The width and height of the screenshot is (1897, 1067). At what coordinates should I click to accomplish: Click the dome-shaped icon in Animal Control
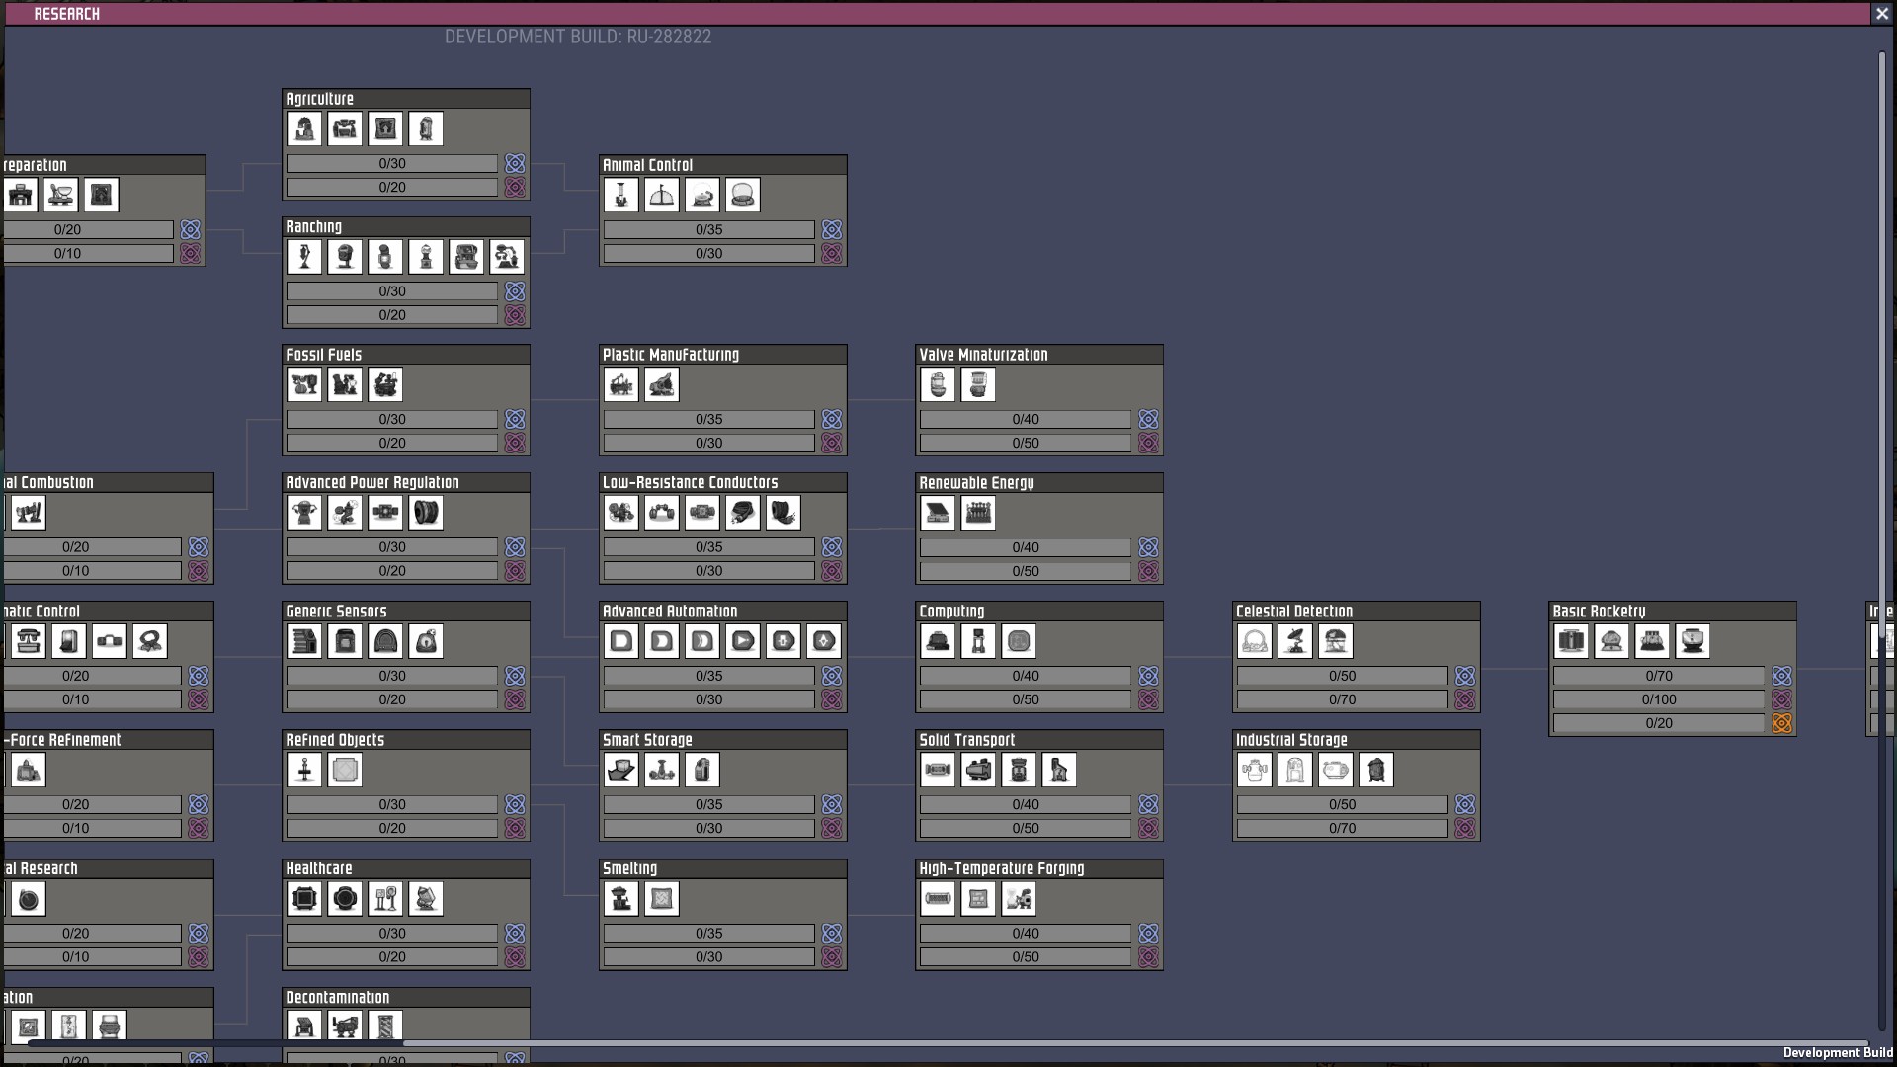click(743, 196)
